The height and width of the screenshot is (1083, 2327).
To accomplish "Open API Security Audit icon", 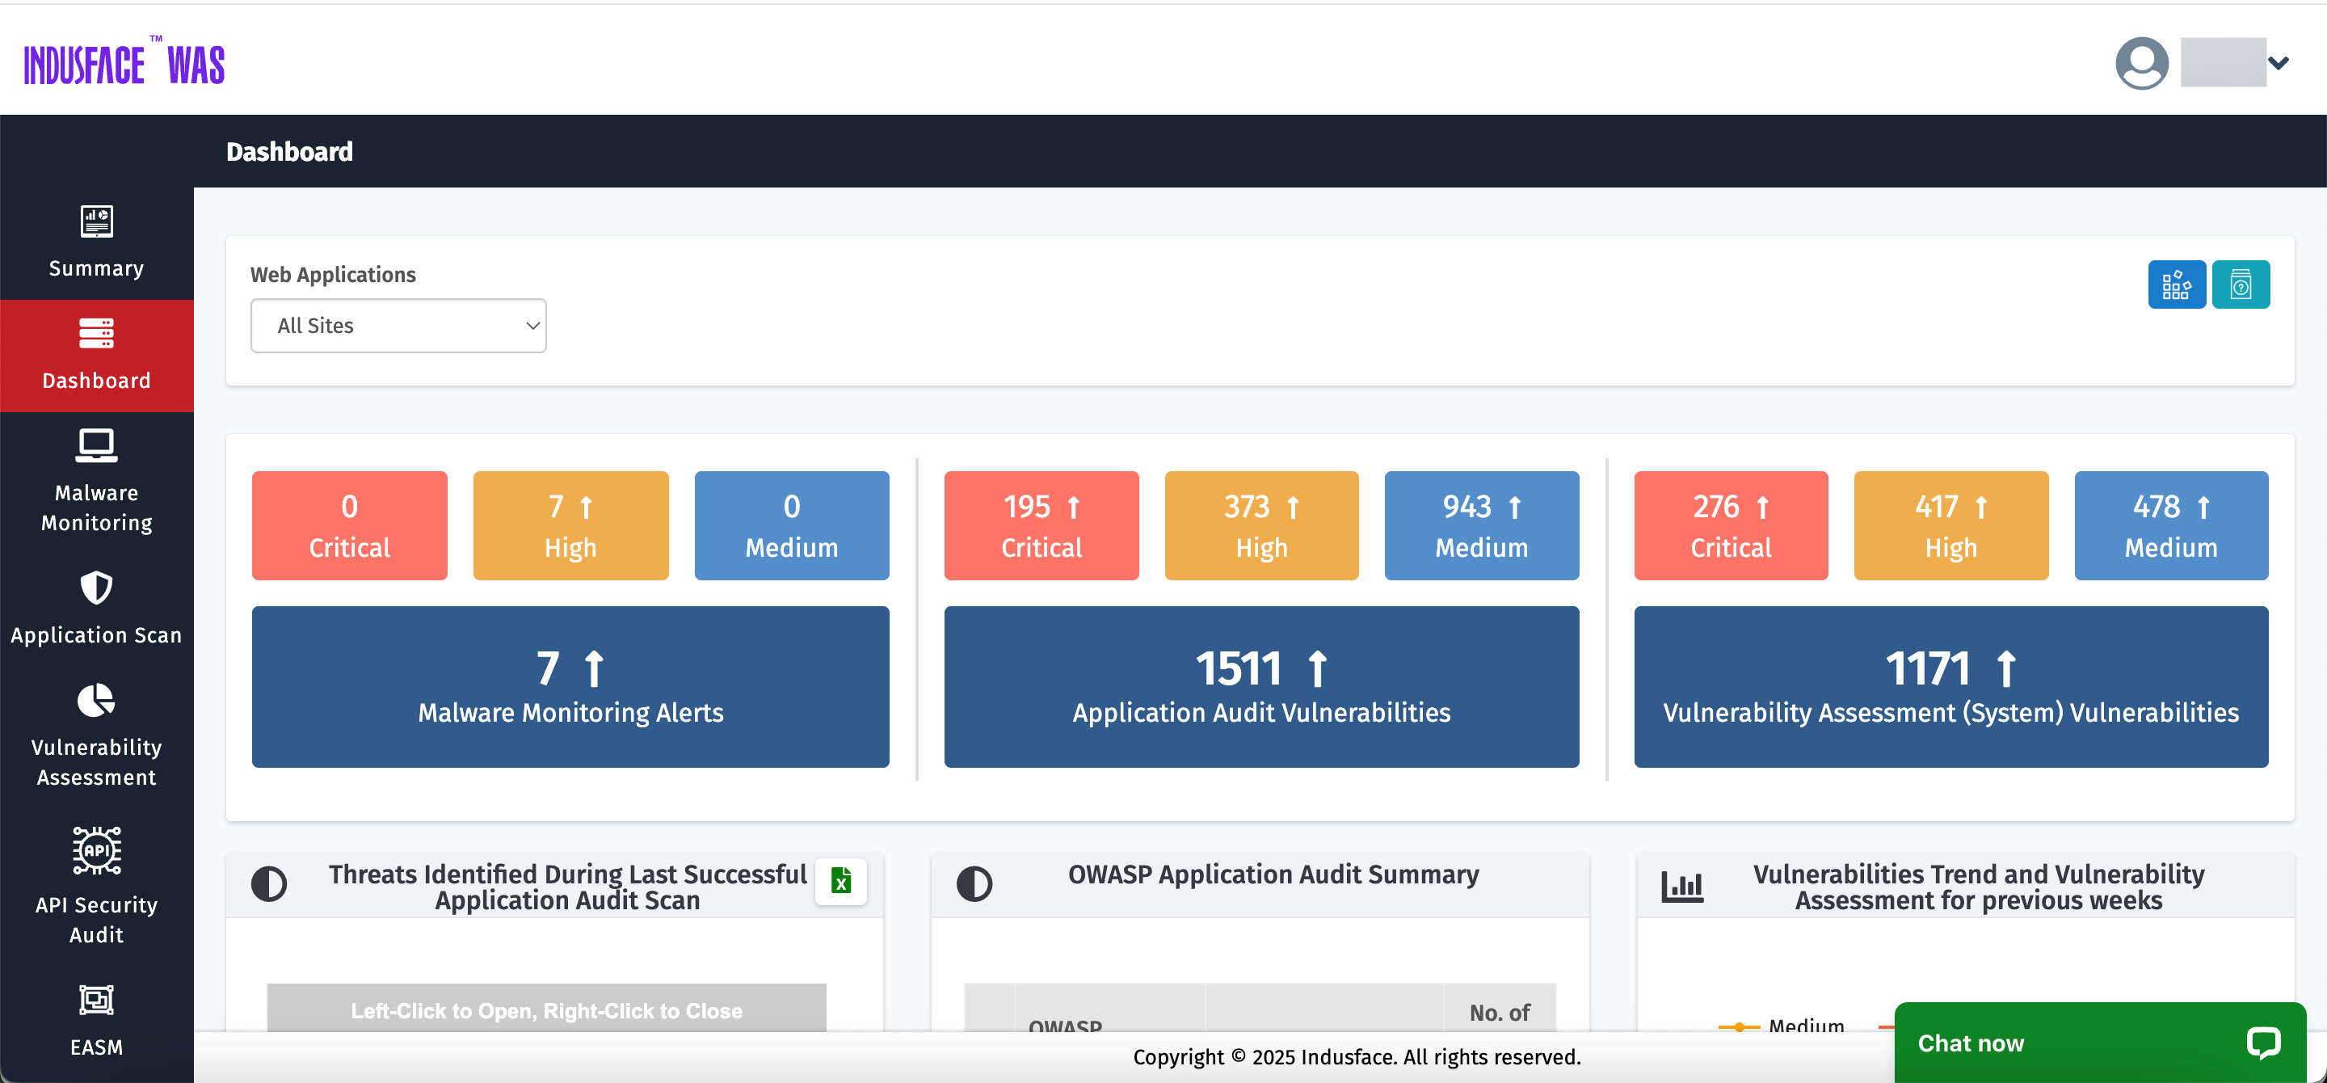I will 97,851.
